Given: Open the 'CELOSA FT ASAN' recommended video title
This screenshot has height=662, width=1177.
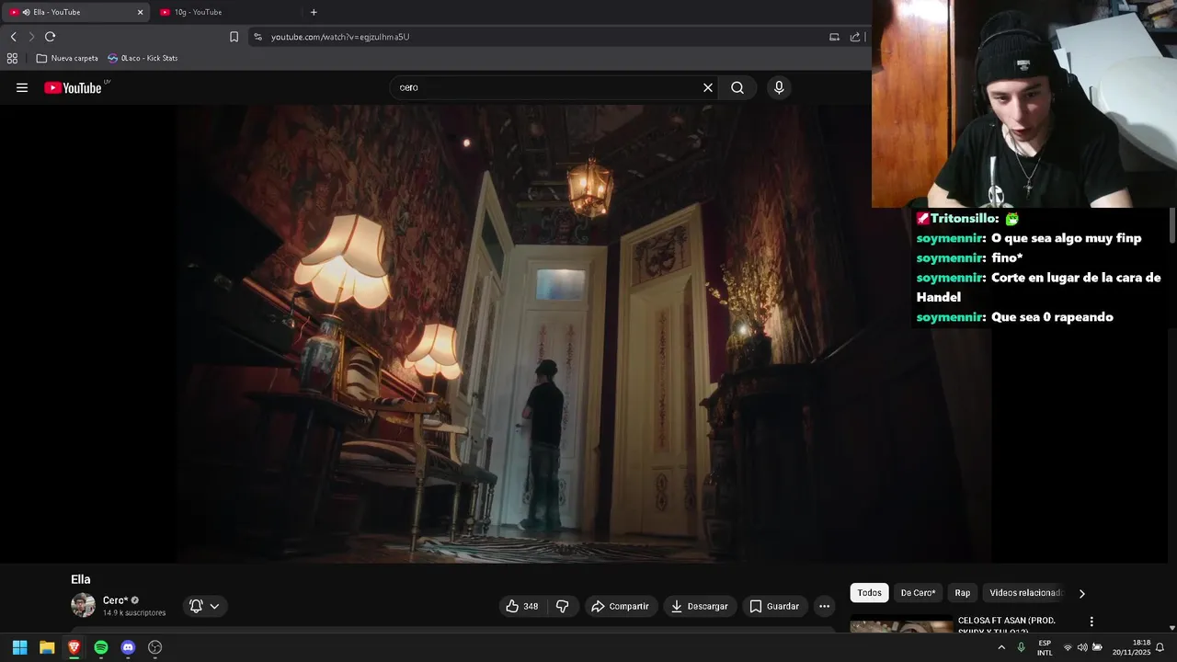Looking at the screenshot, I should (x=1006, y=625).
